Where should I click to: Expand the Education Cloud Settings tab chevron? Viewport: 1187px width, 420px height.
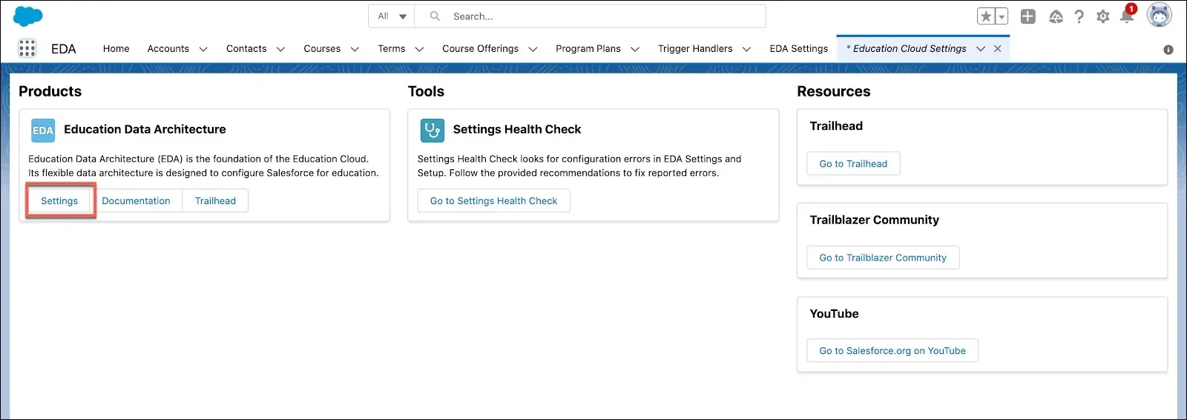click(981, 48)
